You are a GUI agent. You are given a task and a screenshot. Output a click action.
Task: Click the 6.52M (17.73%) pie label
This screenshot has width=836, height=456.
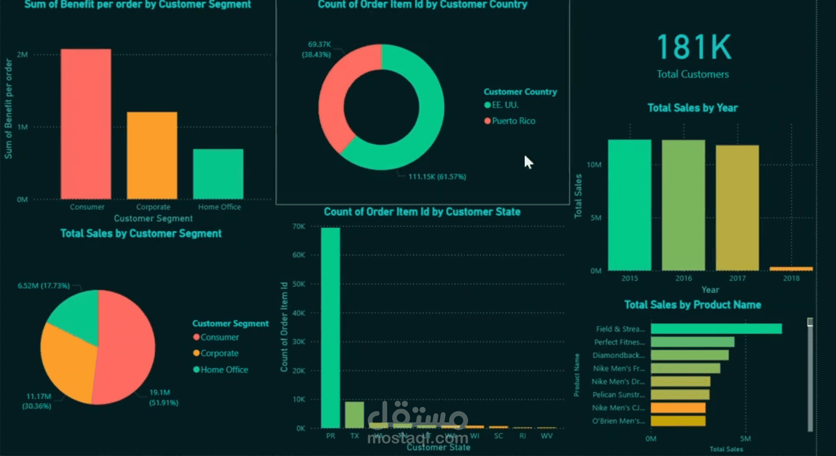point(43,285)
